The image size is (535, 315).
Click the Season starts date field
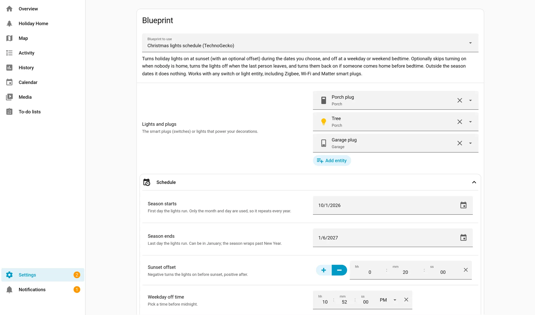pyautogui.click(x=393, y=205)
